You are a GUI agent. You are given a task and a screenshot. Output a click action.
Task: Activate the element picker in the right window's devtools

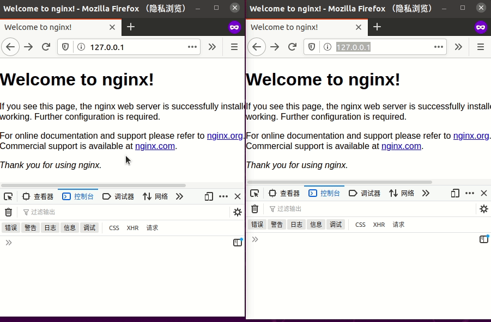click(254, 193)
